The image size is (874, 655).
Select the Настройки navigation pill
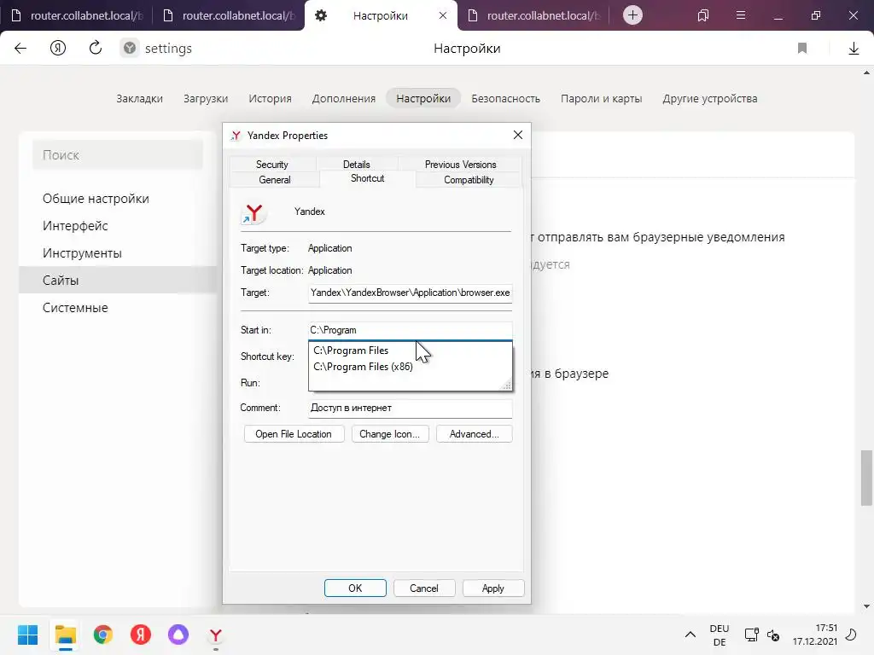tap(423, 99)
